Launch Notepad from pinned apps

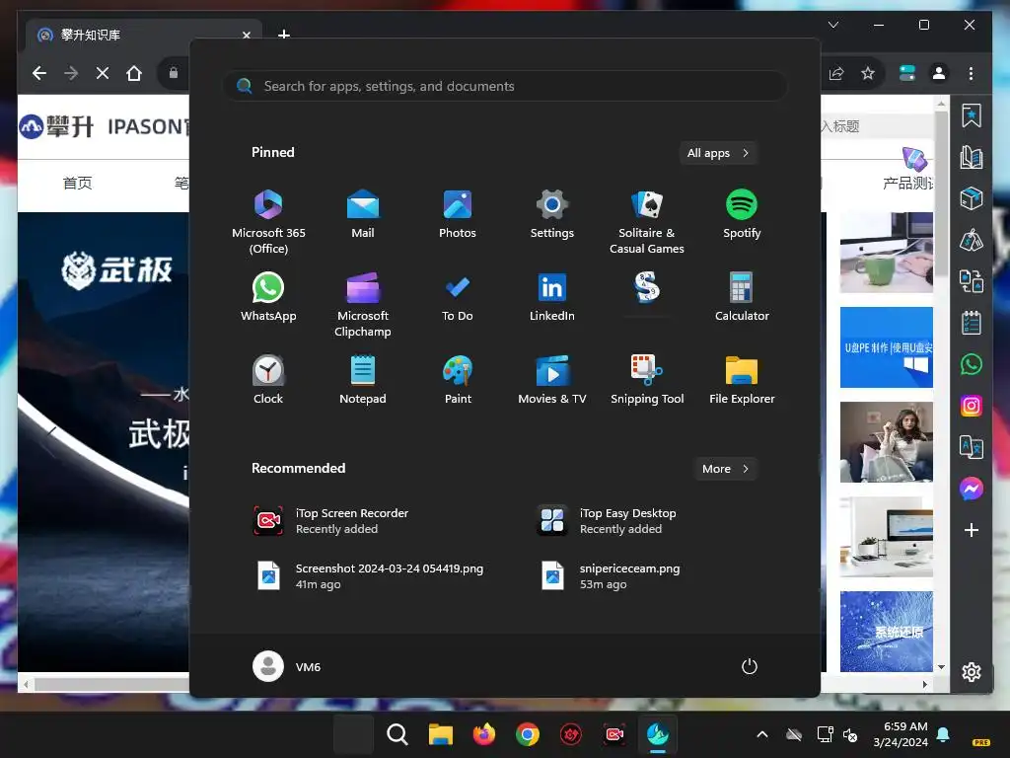point(363,380)
